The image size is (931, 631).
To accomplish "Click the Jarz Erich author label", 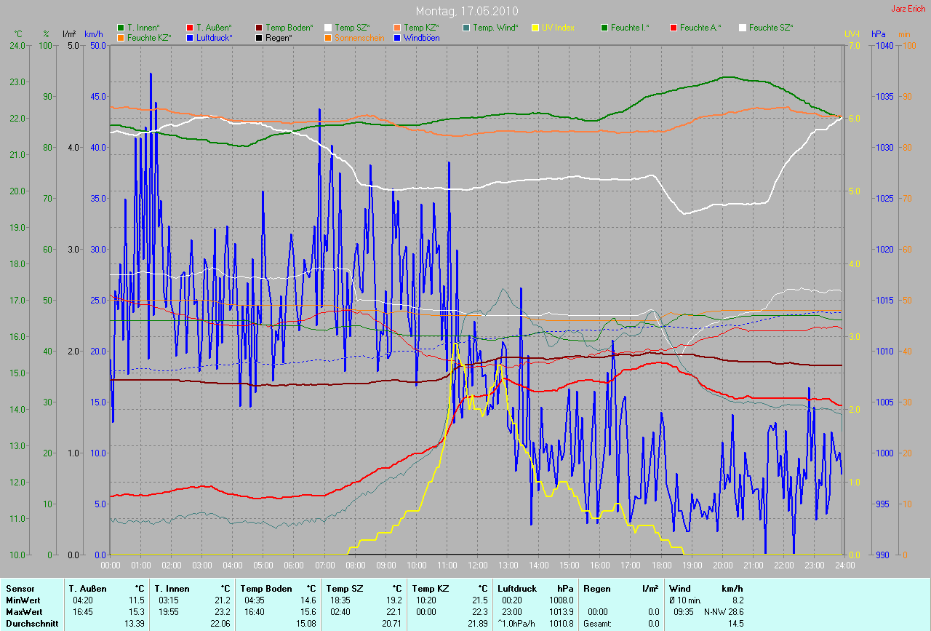I will (x=909, y=9).
